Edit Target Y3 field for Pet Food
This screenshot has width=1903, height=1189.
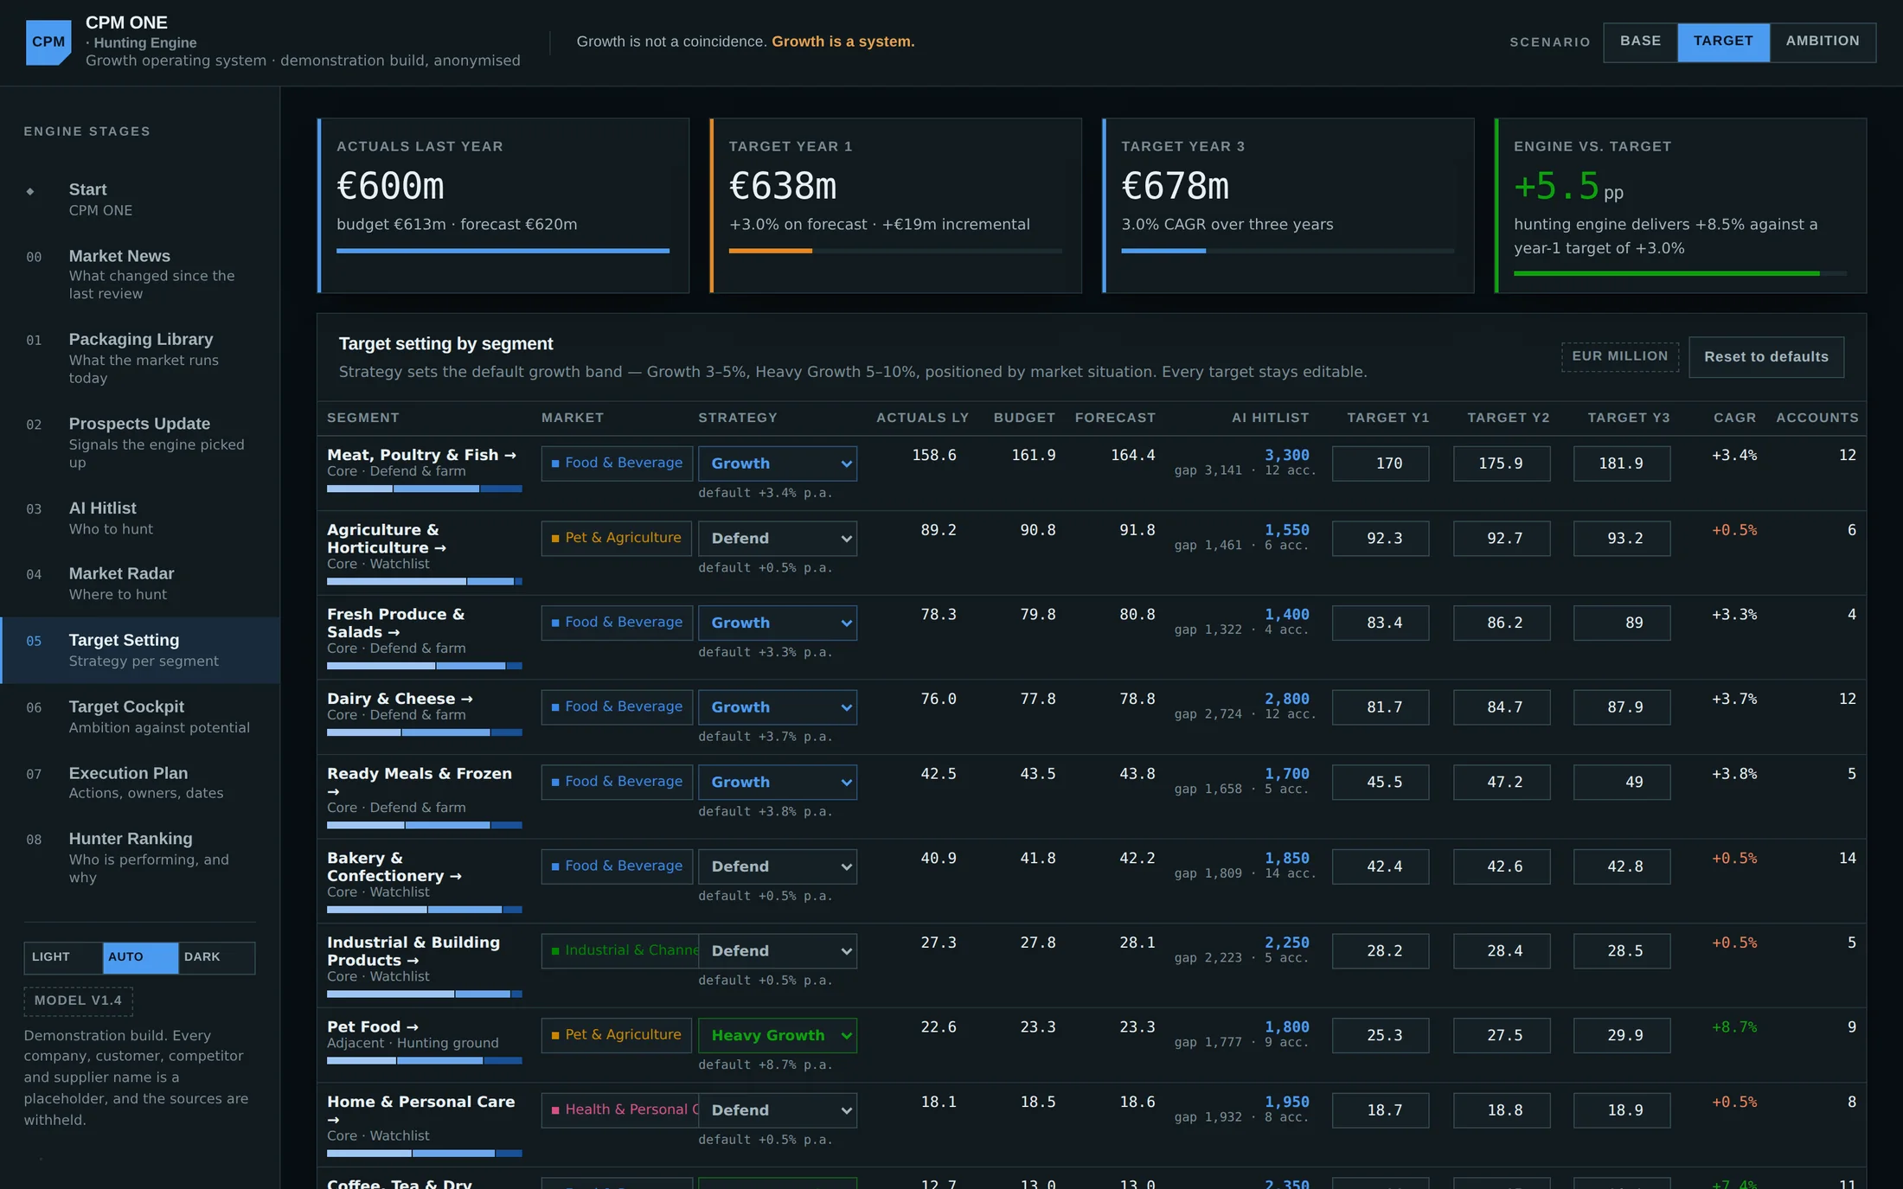click(x=1621, y=1035)
